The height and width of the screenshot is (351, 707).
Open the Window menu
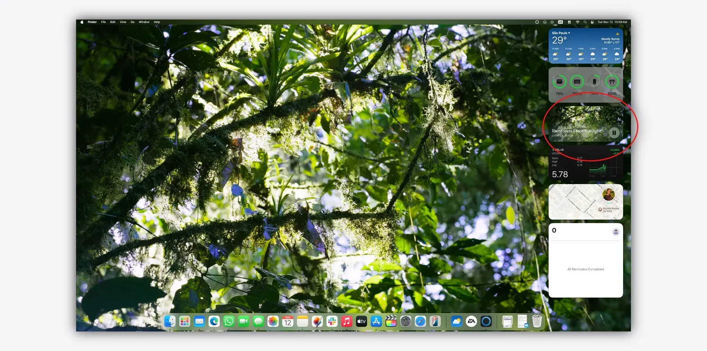point(144,22)
